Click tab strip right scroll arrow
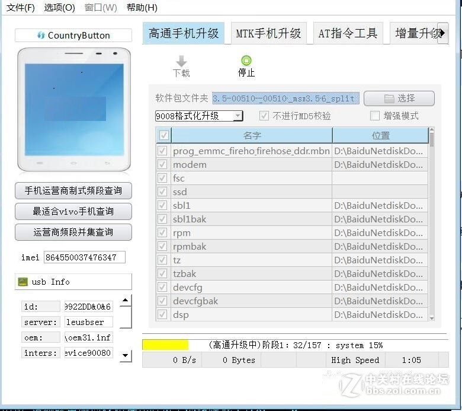 point(442,33)
